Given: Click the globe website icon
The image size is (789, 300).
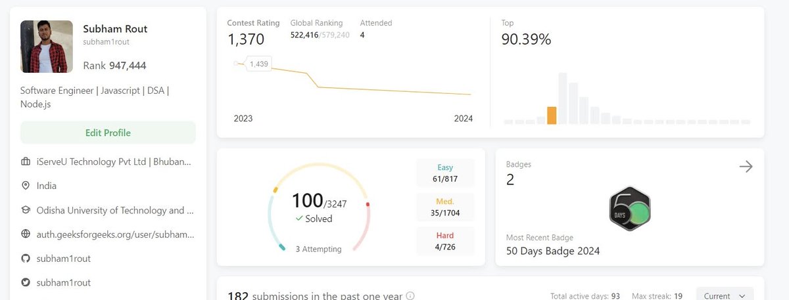Looking at the screenshot, I should [x=26, y=234].
